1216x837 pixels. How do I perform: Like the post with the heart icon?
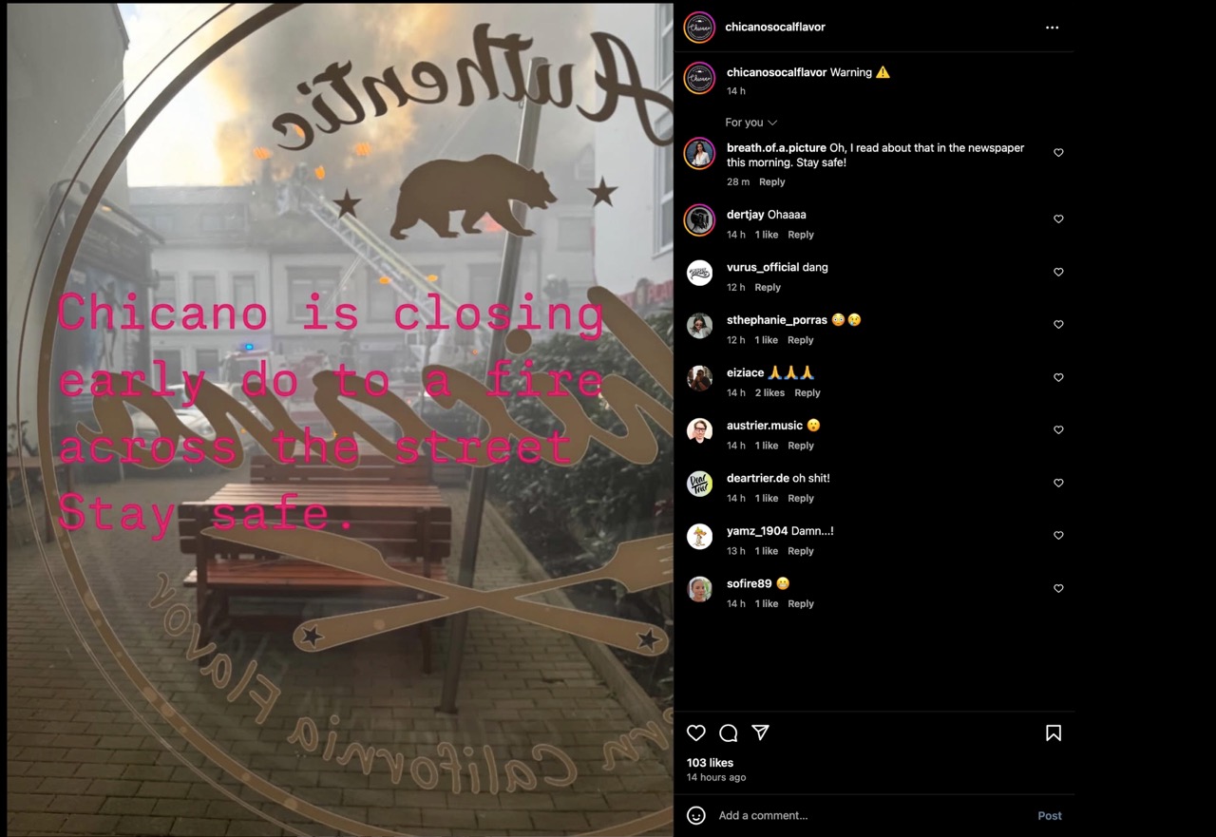pyautogui.click(x=696, y=732)
